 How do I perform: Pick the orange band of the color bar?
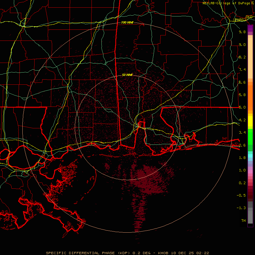pyautogui.click(x=250, y=98)
